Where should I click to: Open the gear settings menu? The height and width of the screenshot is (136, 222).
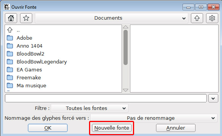coord(212,18)
